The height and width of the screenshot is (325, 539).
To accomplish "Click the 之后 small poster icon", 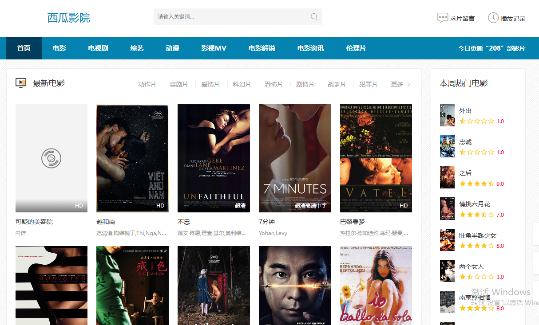I will [447, 177].
